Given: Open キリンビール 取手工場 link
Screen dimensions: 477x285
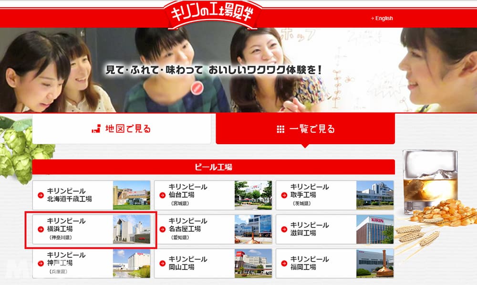Looking at the screenshot, I should [x=335, y=195].
